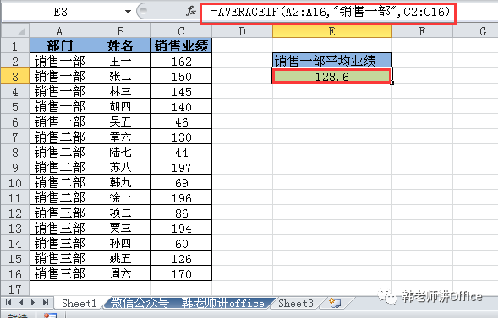498x318 pixels.
Task: Go to last sheet navigation arrow
Action: click(46, 303)
